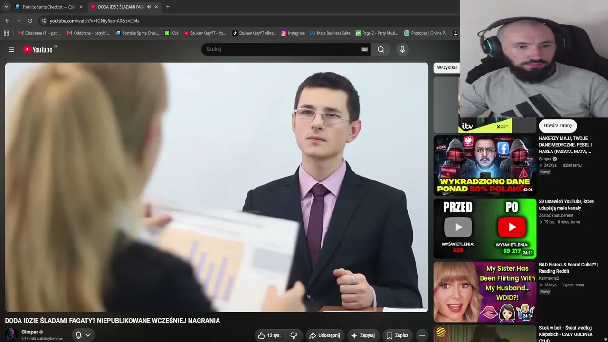This screenshot has height=342, width=608.
Task: Open the YouTube guide hamburger menu
Action: [x=11, y=49]
